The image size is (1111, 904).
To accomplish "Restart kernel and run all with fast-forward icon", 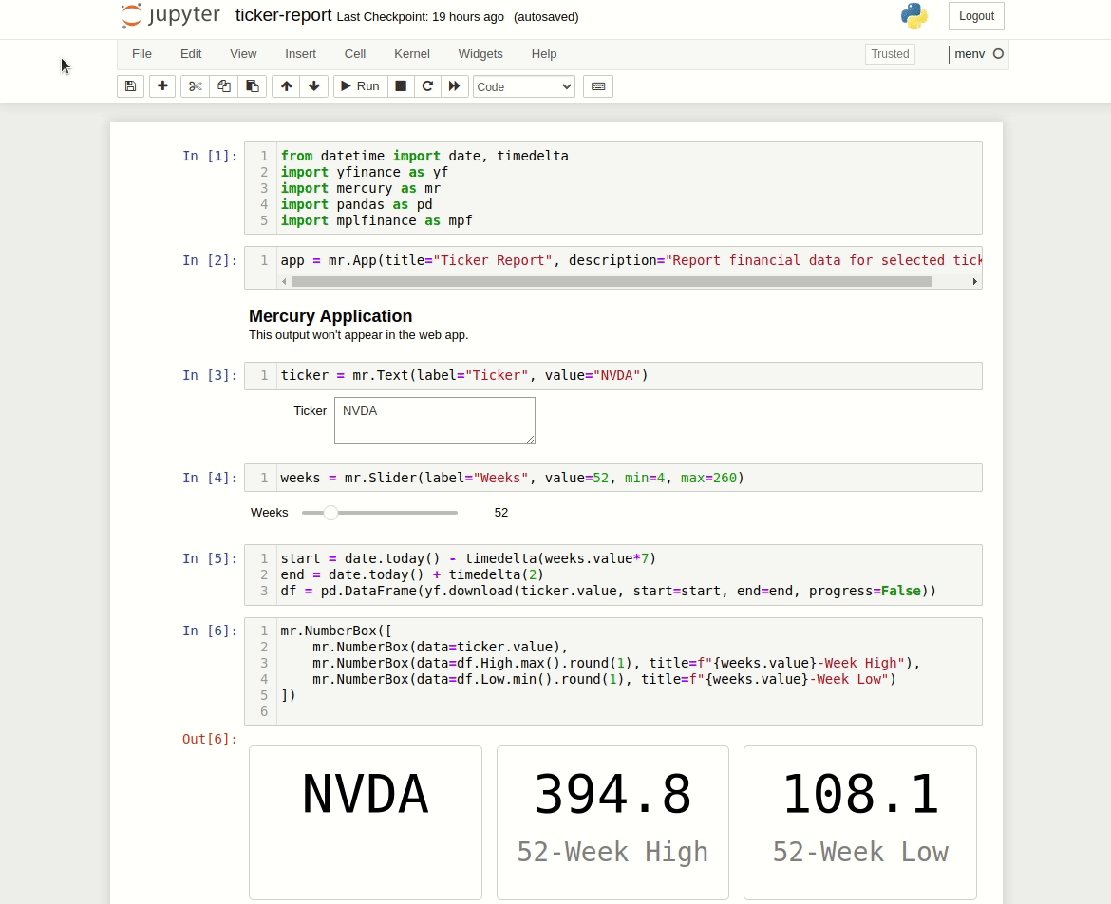I will [x=455, y=86].
